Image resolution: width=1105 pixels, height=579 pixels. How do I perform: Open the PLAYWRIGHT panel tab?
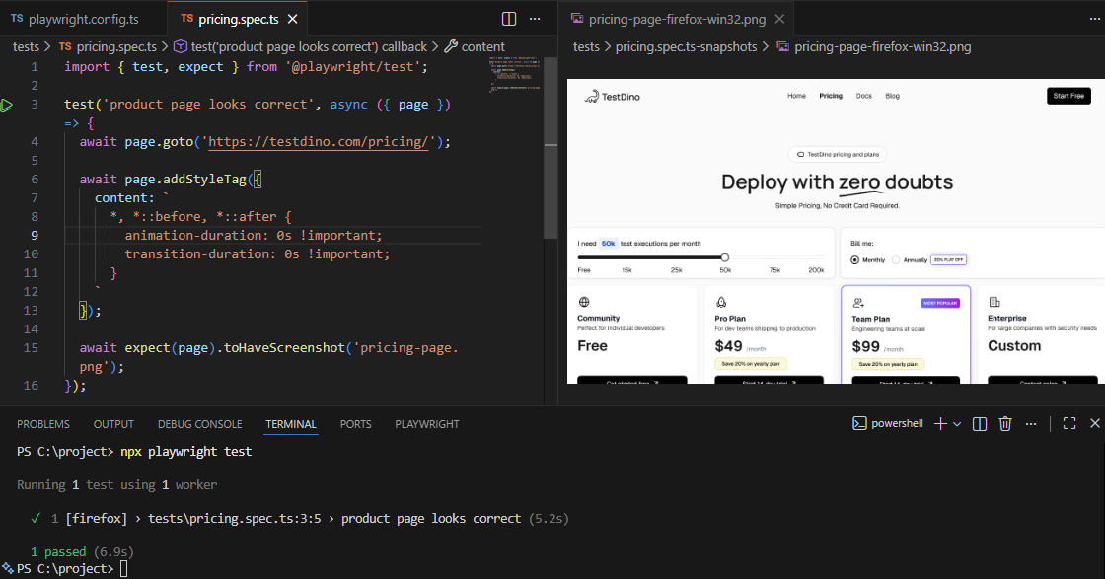click(426, 424)
